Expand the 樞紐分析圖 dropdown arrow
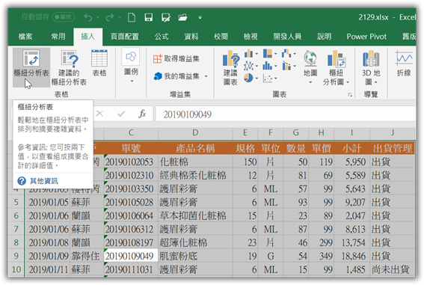The width and height of the screenshot is (424, 285). 348,82
